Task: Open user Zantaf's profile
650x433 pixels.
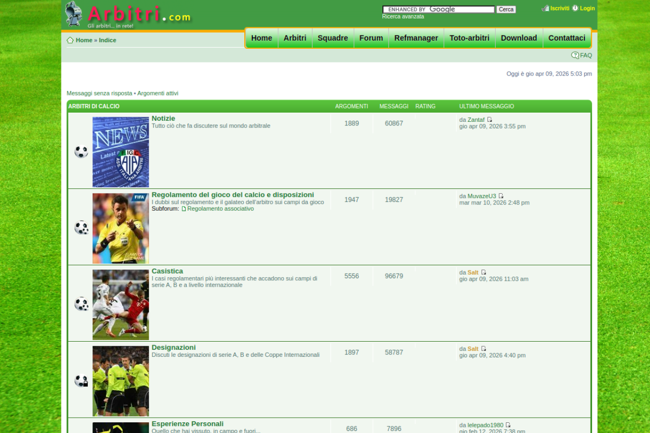Action: 476,120
